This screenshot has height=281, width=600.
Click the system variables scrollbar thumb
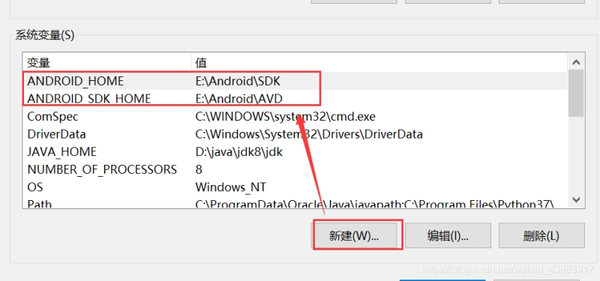tap(576, 93)
